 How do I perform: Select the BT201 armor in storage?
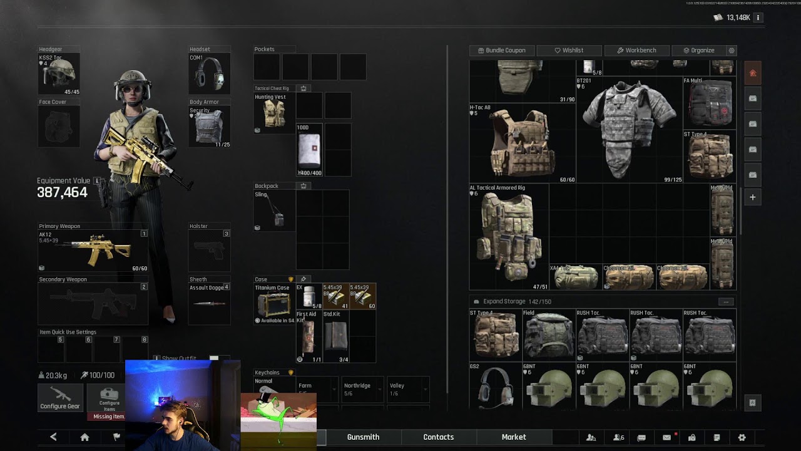coord(629,130)
